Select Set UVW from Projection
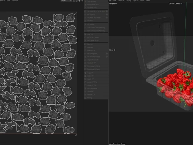Screen dimensions: 193x145 [94, 11]
